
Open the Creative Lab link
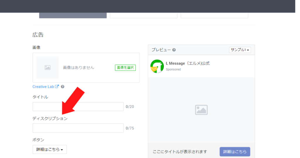tap(43, 87)
